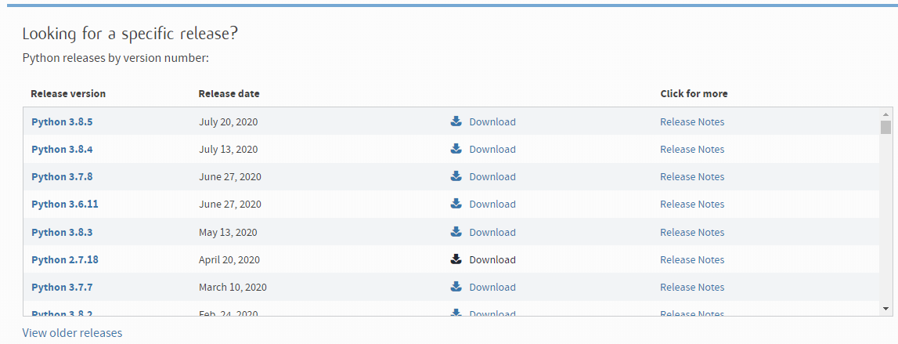This screenshot has height=344, width=898.
Task: Click the download icon for Python 3.8.4
Action: click(x=456, y=149)
